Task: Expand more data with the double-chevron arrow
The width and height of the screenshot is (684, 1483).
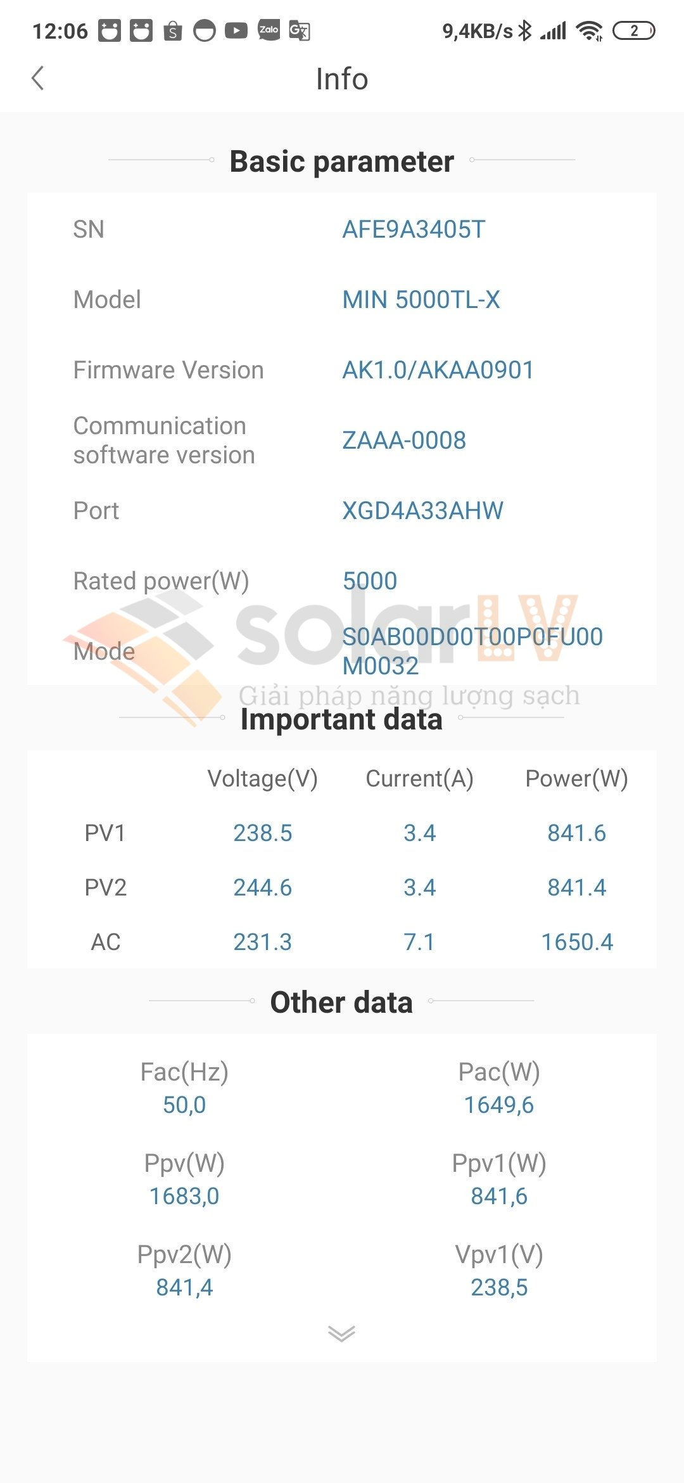Action: tap(341, 1333)
